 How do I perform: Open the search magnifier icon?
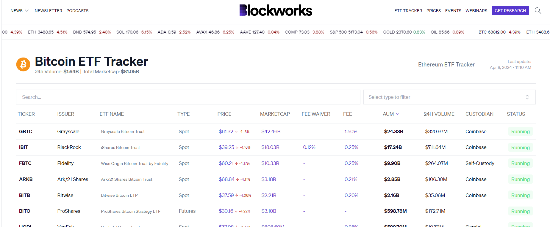[538, 11]
